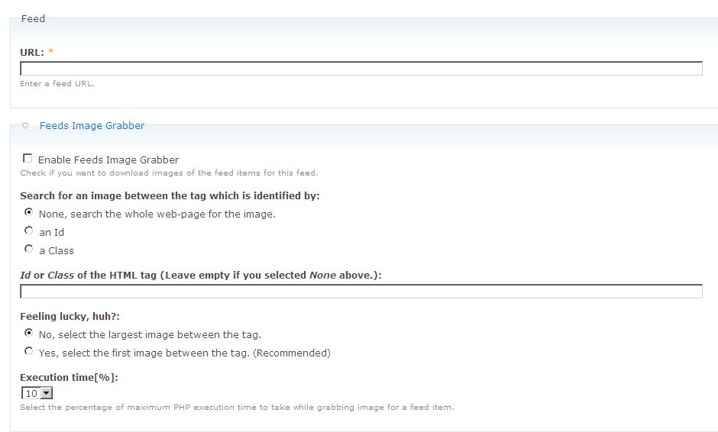Enable the Feeds Image Grabber checkbox
Viewport: 718px width, 432px height.
(28, 159)
